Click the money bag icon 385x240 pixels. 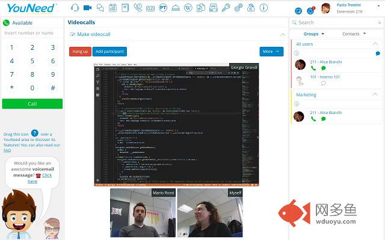pyautogui.click(x=251, y=8)
